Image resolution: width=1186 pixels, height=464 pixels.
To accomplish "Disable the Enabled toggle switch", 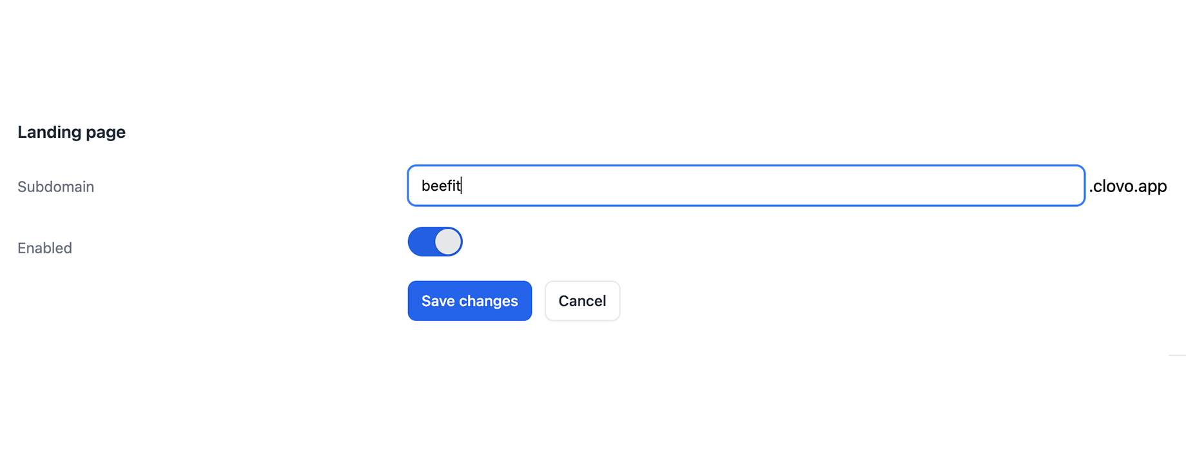I will click(435, 242).
